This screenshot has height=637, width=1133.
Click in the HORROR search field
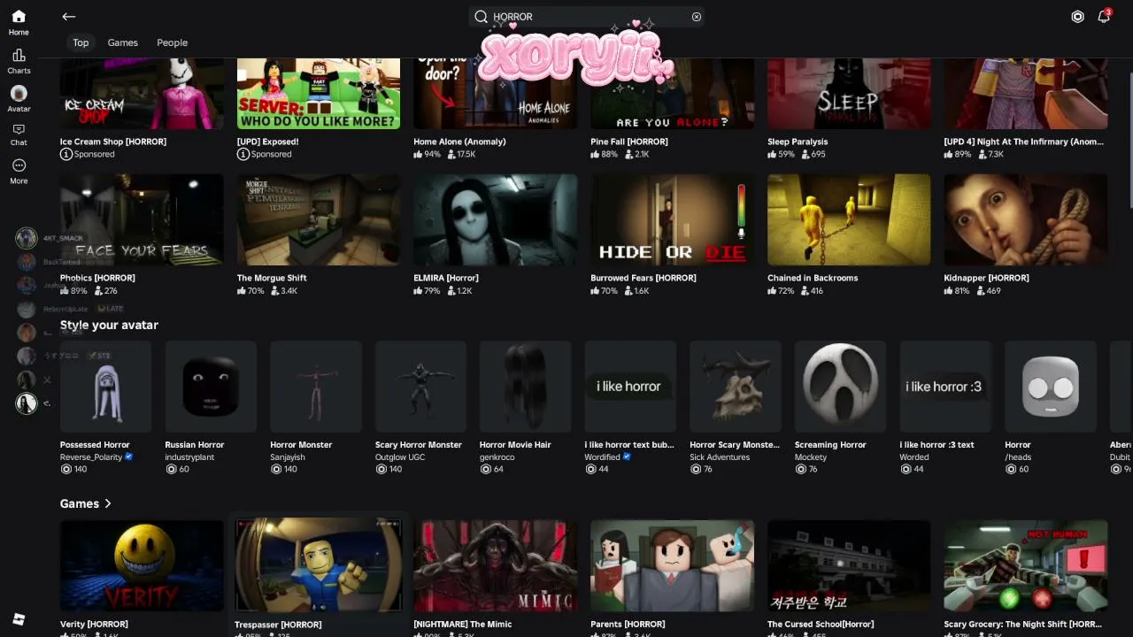(588, 17)
